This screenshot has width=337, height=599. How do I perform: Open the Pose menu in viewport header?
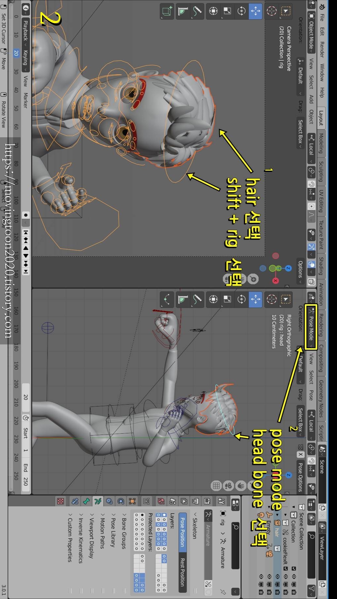311,395
